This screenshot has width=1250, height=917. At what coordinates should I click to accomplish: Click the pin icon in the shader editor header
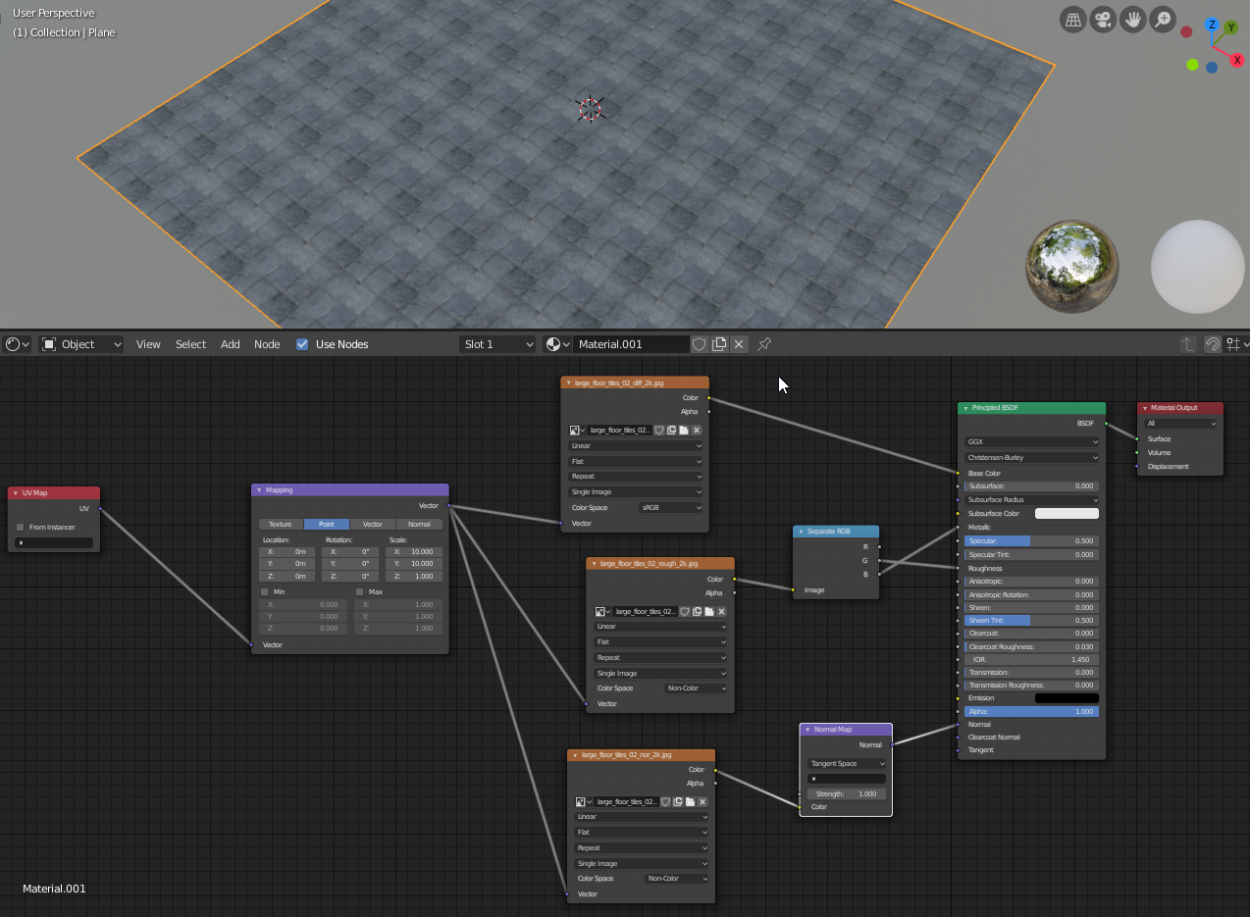[763, 344]
